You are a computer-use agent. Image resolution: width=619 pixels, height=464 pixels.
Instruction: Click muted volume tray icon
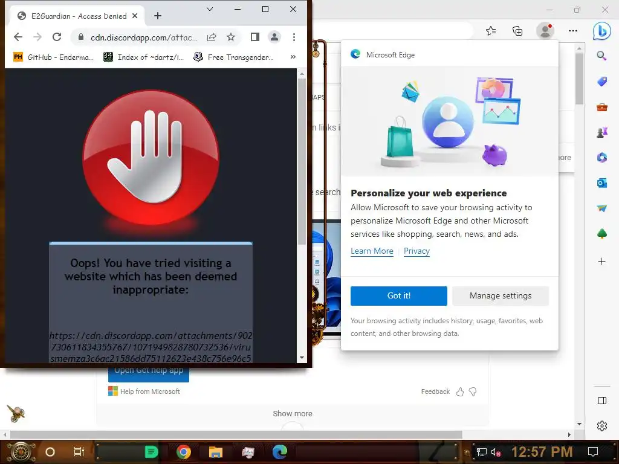pyautogui.click(x=496, y=452)
